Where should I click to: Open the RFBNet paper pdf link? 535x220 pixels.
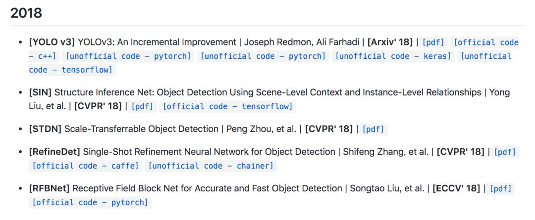coord(500,188)
